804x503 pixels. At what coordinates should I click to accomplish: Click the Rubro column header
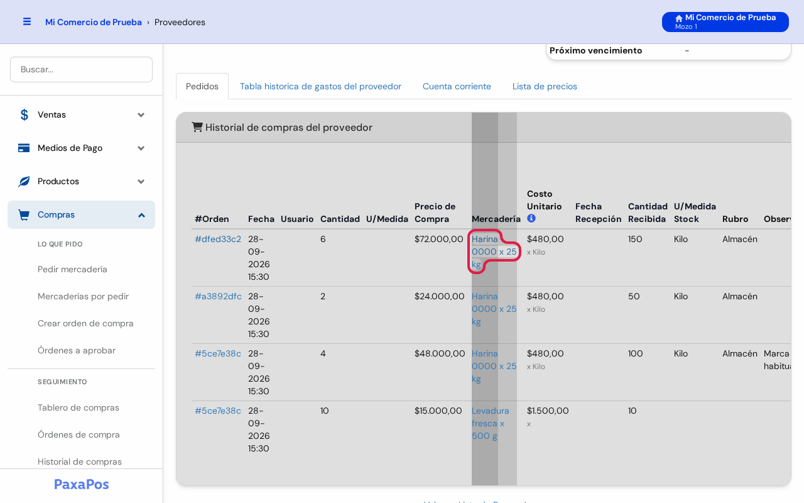[x=735, y=219]
